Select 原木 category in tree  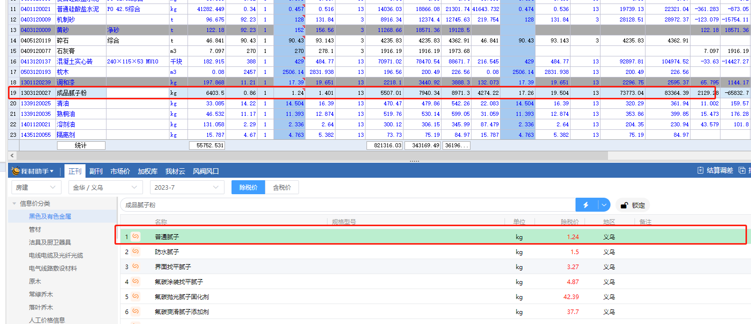click(x=35, y=281)
